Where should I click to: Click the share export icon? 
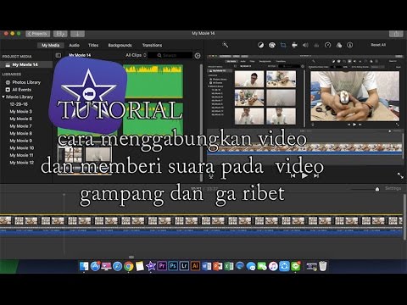coord(396,34)
